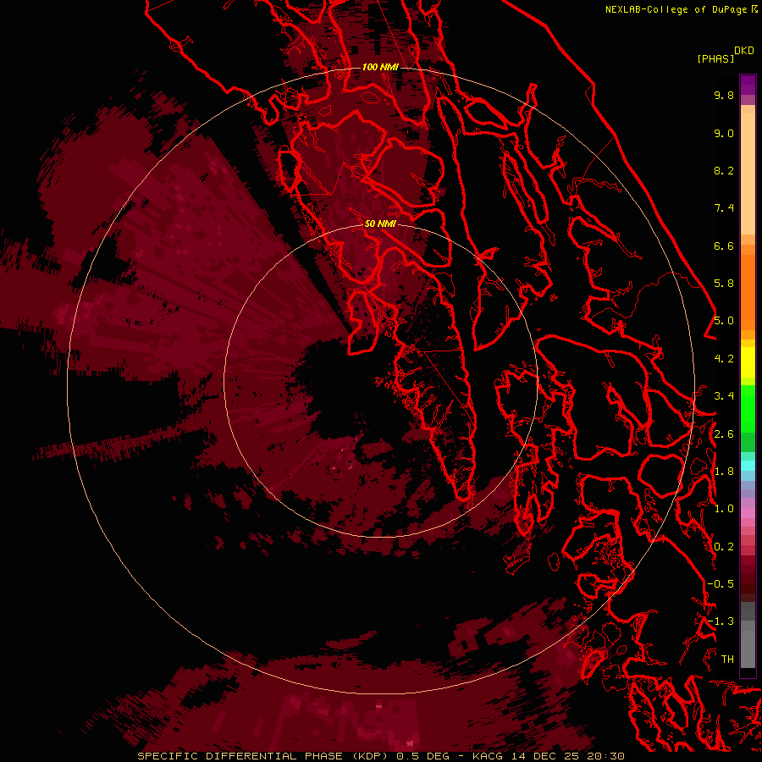Click the 5.0 value on the color scale
This screenshot has height=762, width=762.
click(724, 321)
